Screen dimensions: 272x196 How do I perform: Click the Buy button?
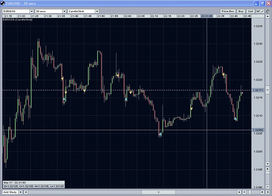click(241, 11)
